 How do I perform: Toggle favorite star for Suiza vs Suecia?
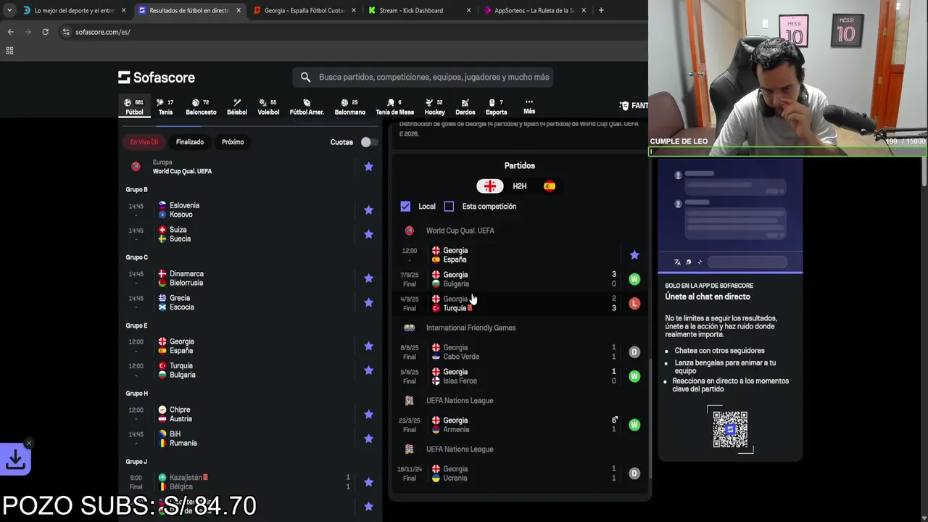tap(368, 234)
